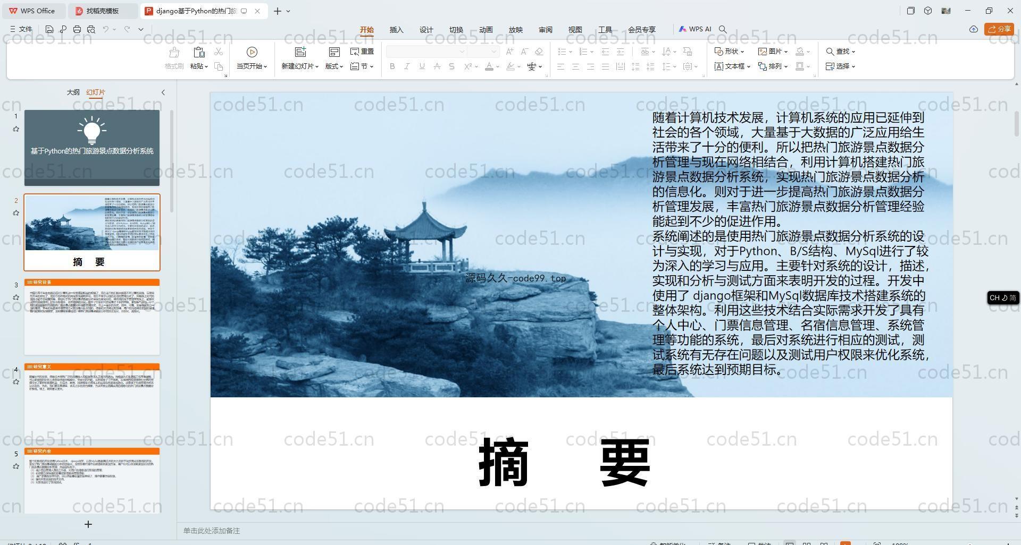Open the Review (审阅) ribbon tab

(x=545, y=30)
